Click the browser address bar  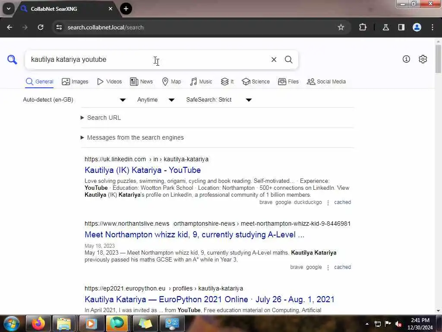[x=197, y=27]
